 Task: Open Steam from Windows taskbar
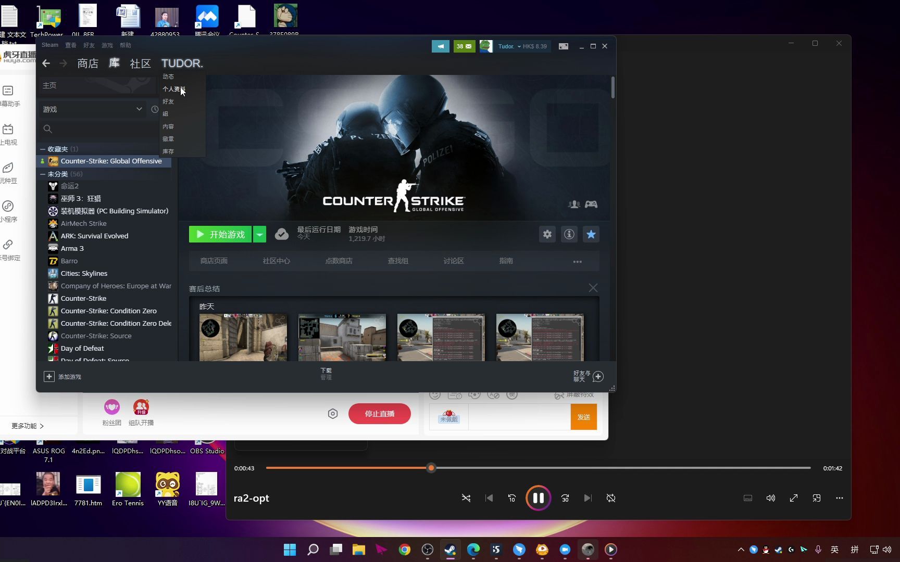coord(451,550)
